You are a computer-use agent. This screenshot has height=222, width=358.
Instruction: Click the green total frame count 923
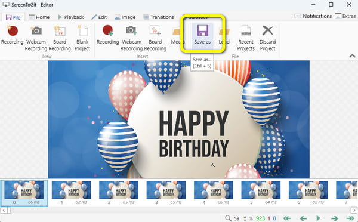pos(260,218)
